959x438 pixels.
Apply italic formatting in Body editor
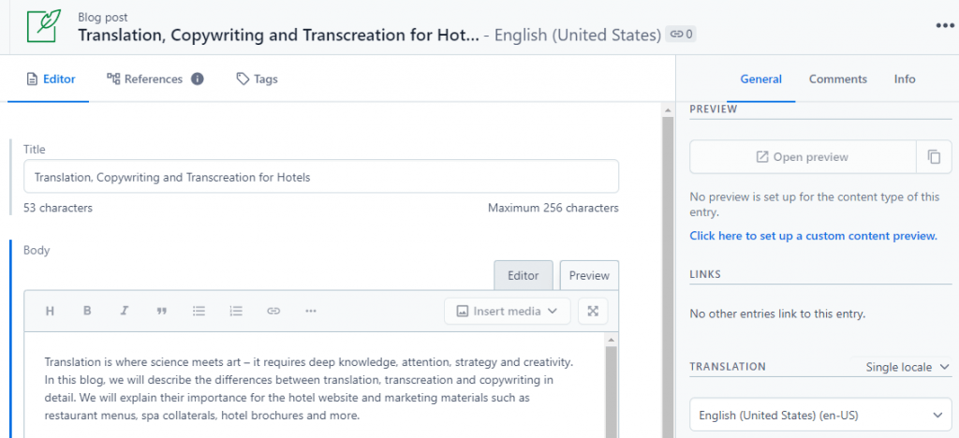tap(124, 311)
